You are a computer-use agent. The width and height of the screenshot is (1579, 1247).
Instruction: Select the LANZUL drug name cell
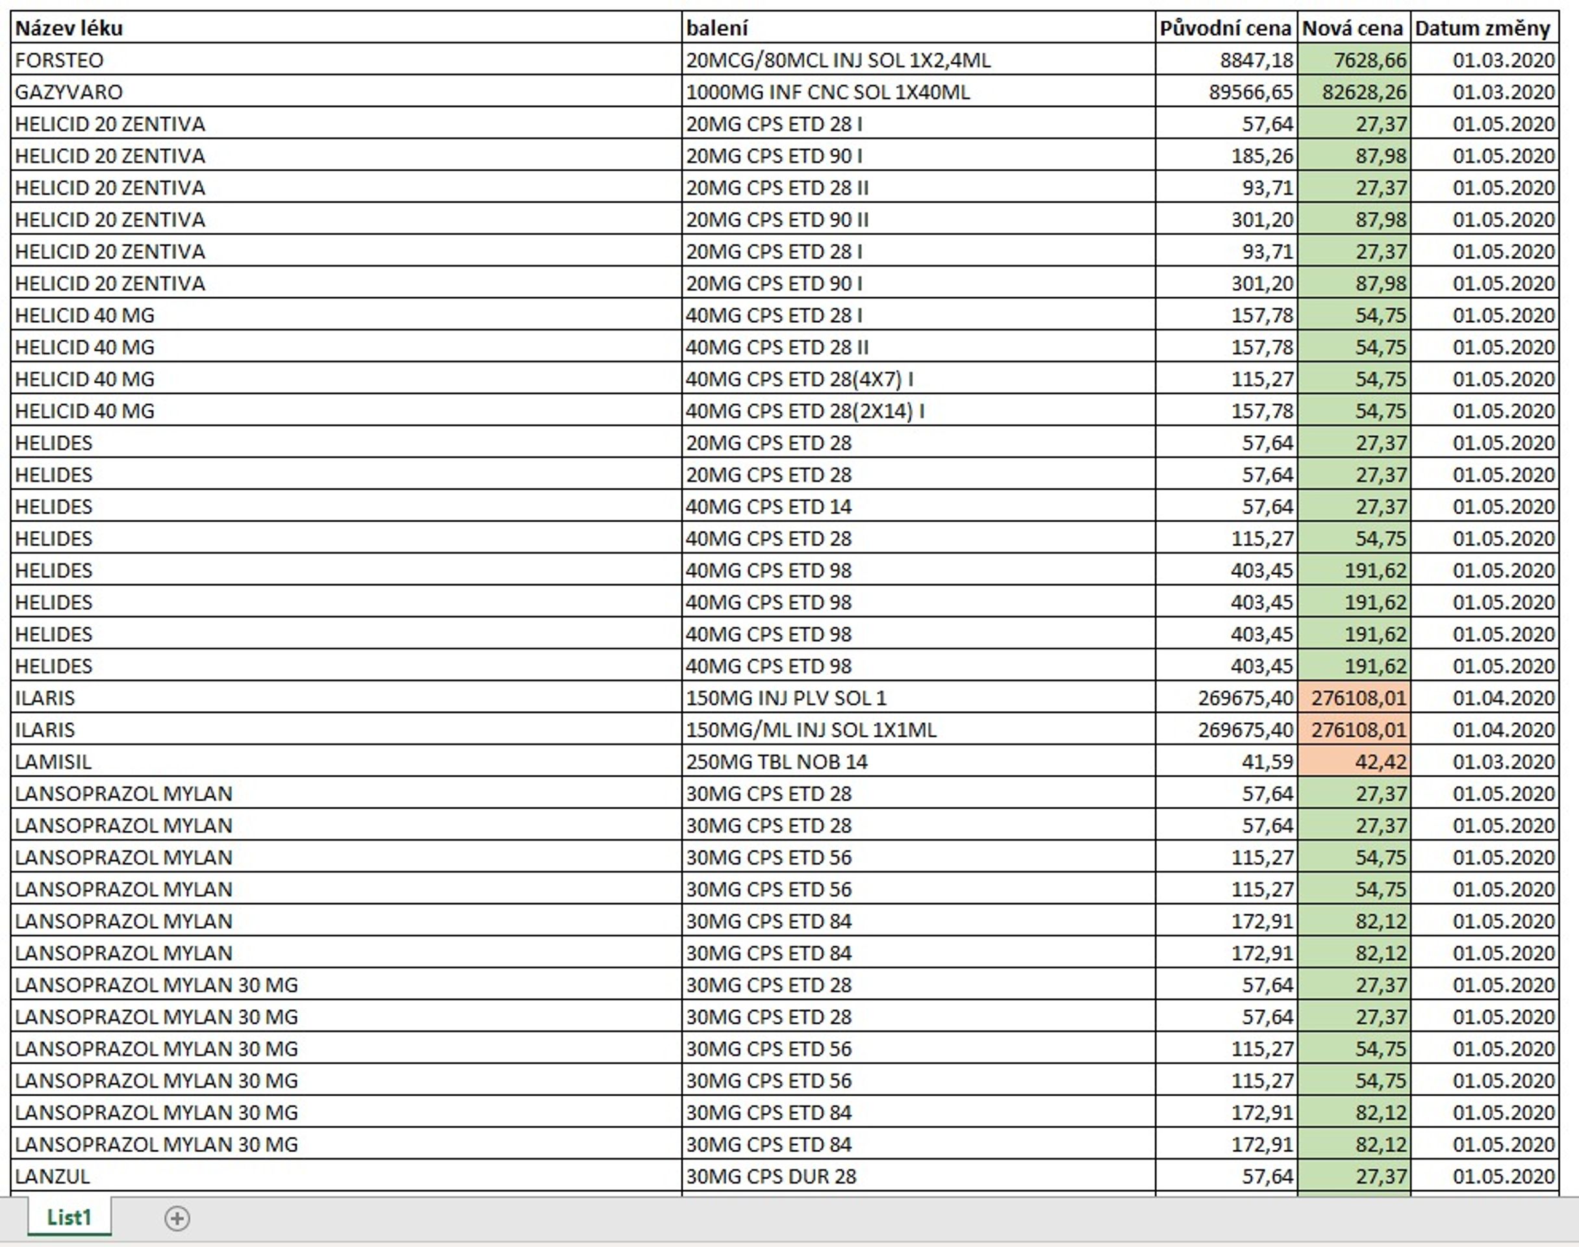(x=347, y=1176)
